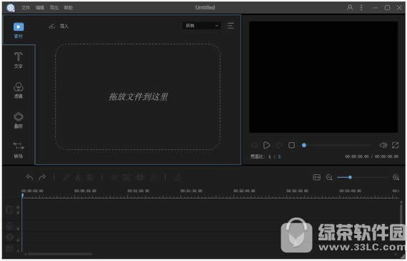Stop preview playback
This screenshot has height=261, width=407.
(291, 145)
